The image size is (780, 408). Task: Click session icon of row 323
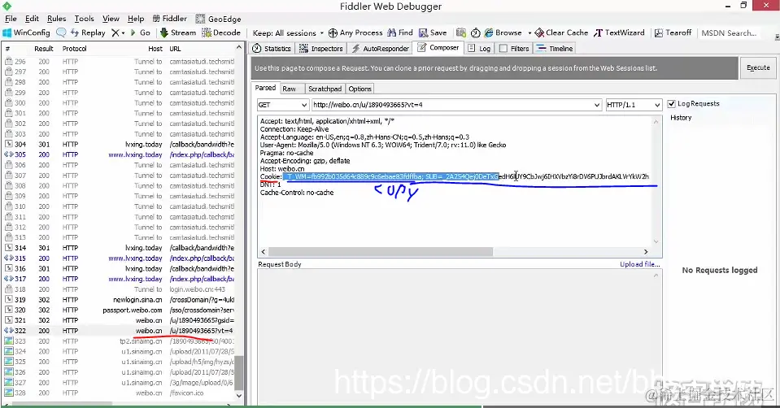8,341
